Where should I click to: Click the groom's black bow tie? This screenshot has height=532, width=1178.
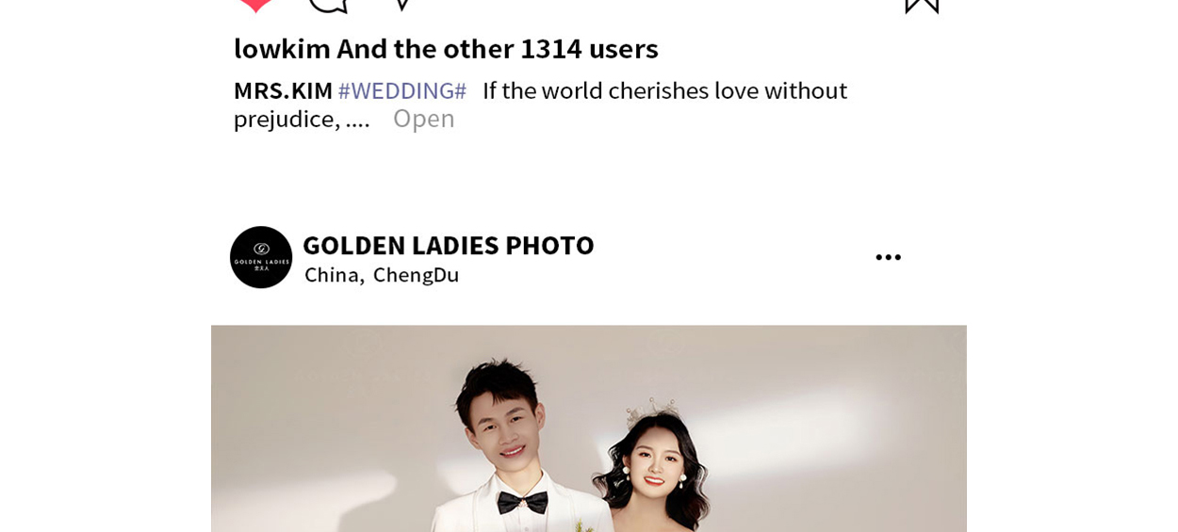(x=523, y=502)
